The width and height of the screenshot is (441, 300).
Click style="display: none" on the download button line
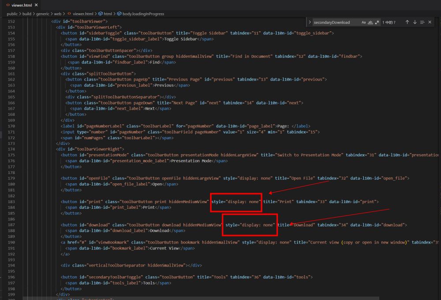point(250,225)
